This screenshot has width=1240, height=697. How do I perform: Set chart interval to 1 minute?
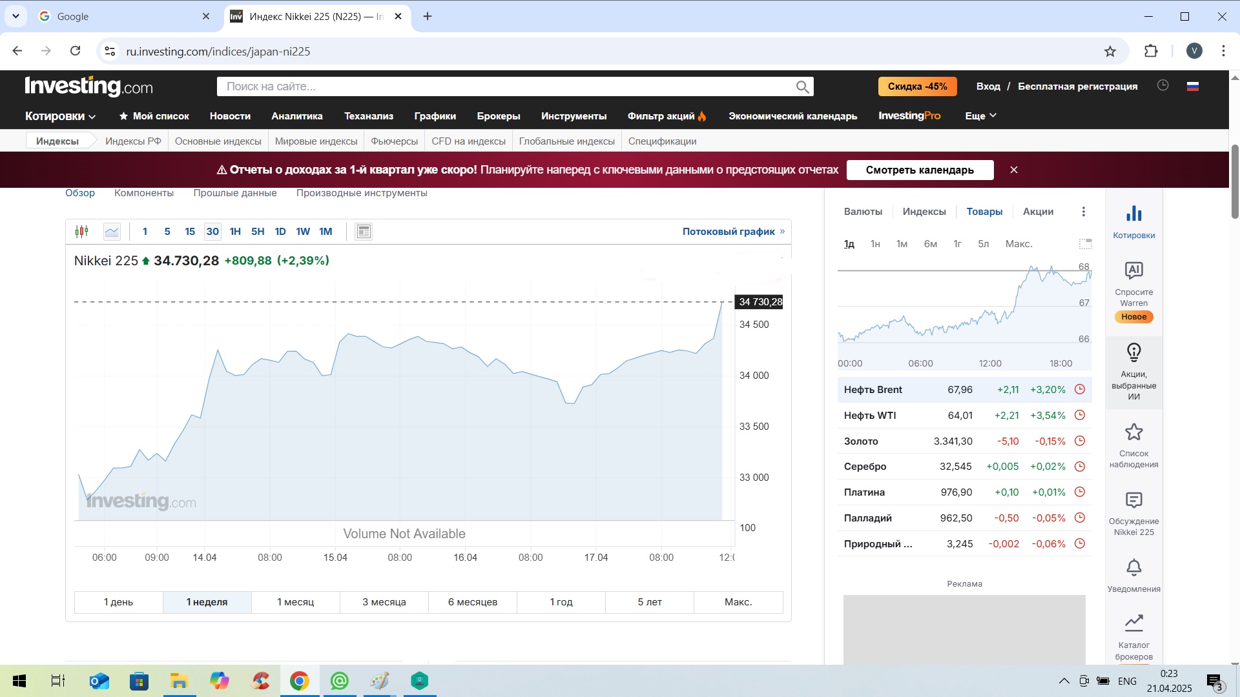click(x=145, y=231)
